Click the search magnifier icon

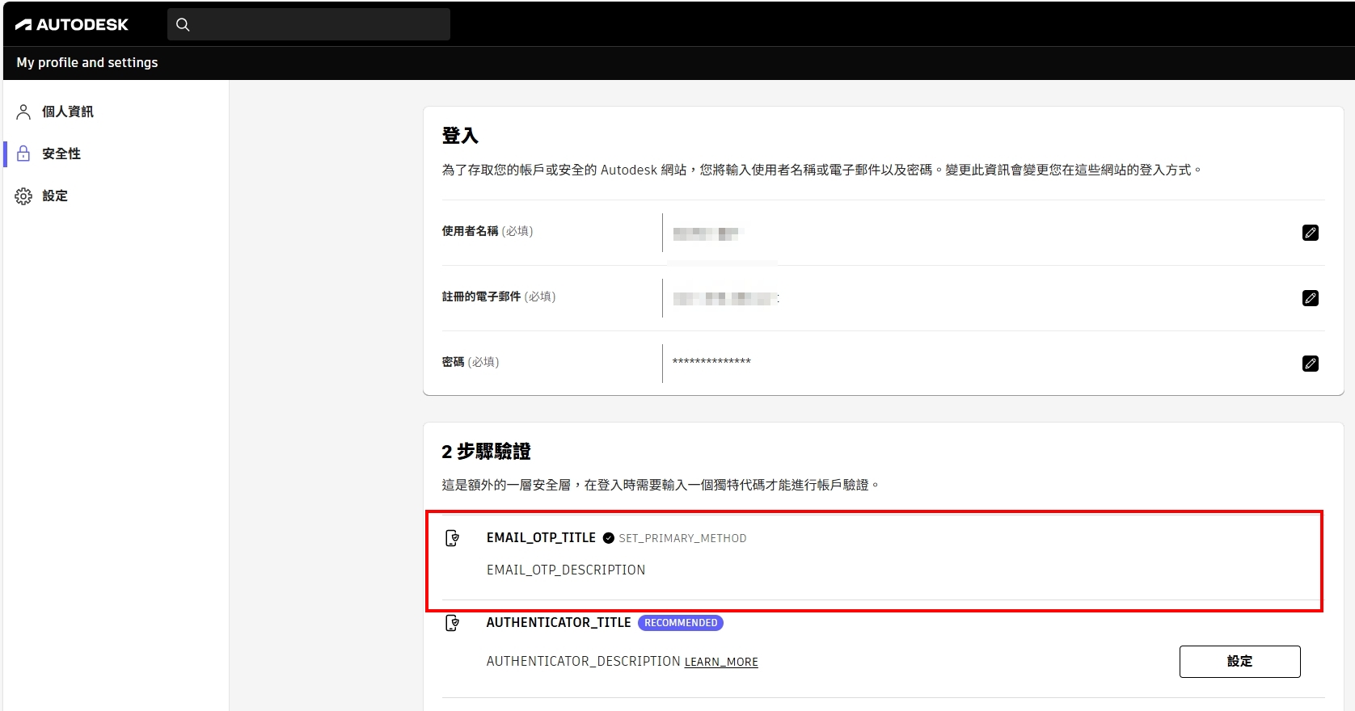coord(183,24)
